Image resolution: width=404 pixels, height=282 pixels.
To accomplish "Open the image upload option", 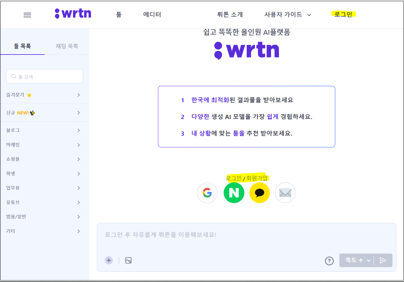I will [128, 260].
